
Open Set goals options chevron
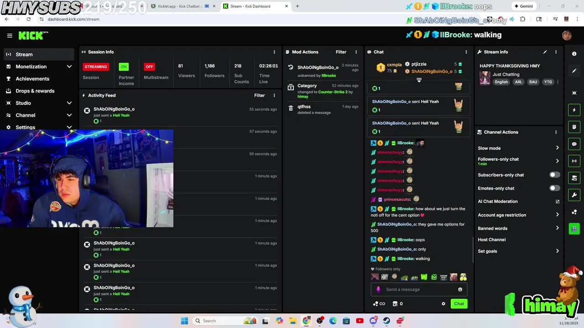557,251
